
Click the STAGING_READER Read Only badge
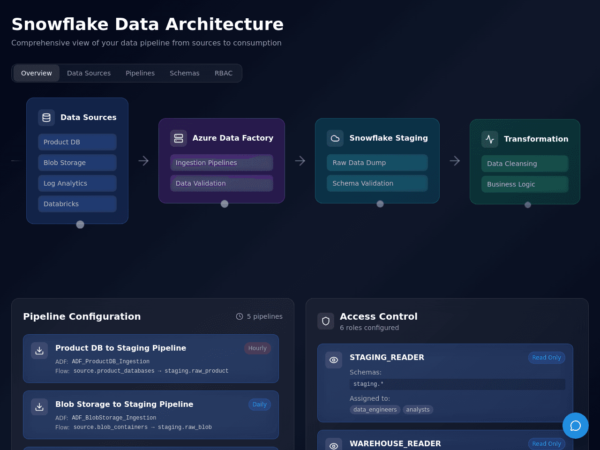[x=547, y=358]
